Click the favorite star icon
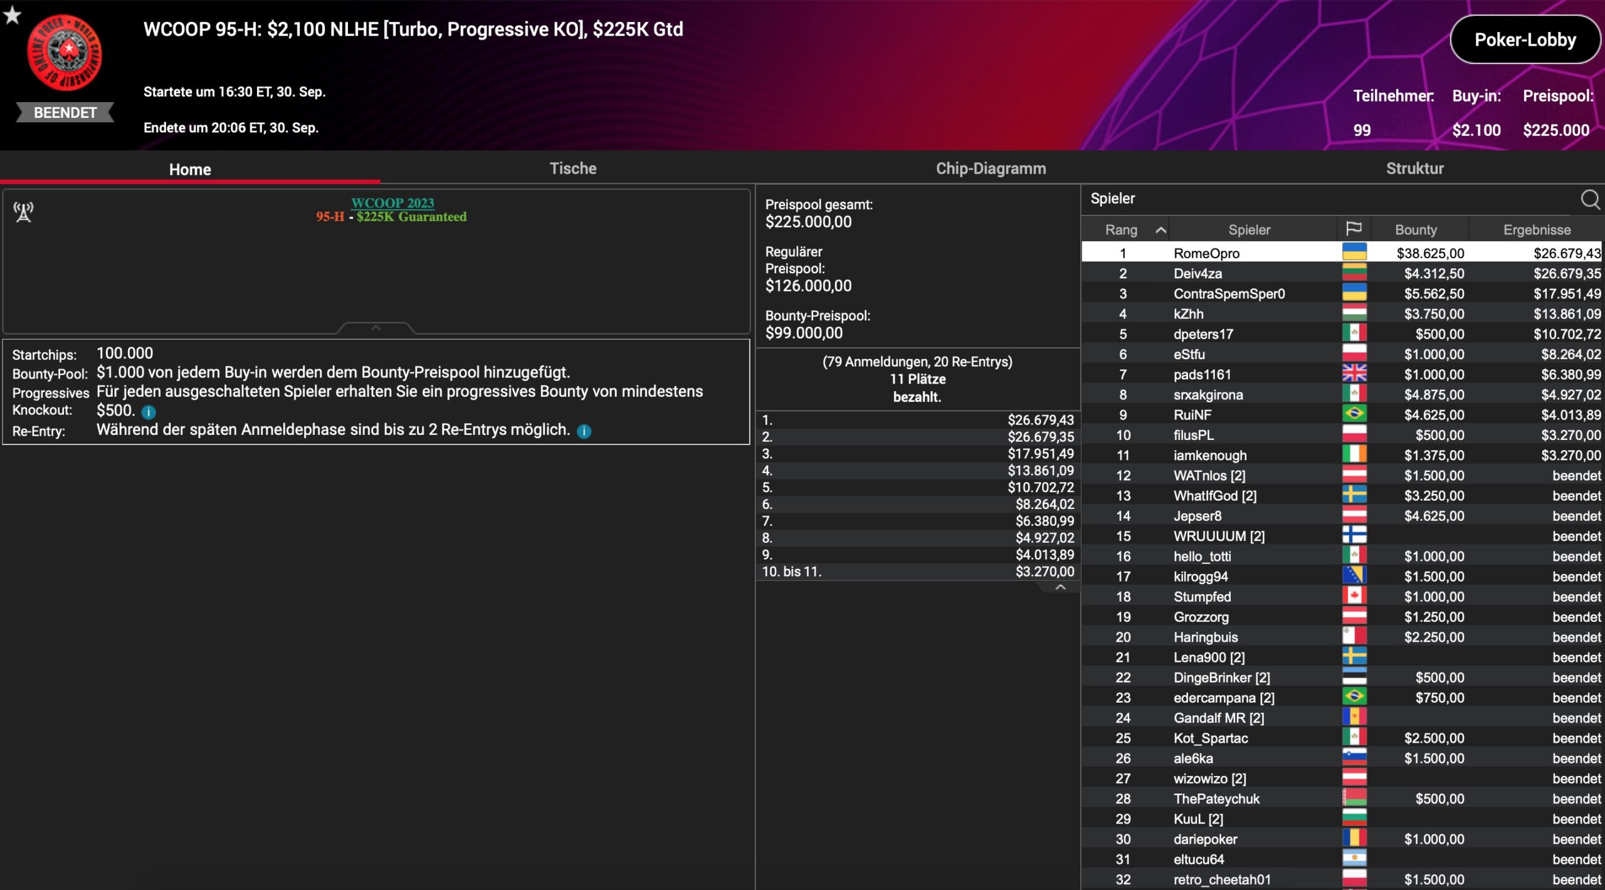1605x890 pixels. pyautogui.click(x=12, y=15)
